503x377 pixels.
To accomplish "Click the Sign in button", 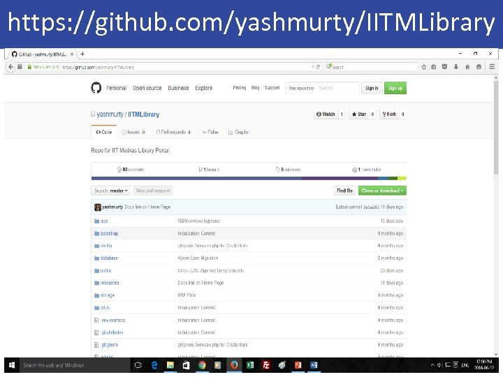I will click(372, 88).
